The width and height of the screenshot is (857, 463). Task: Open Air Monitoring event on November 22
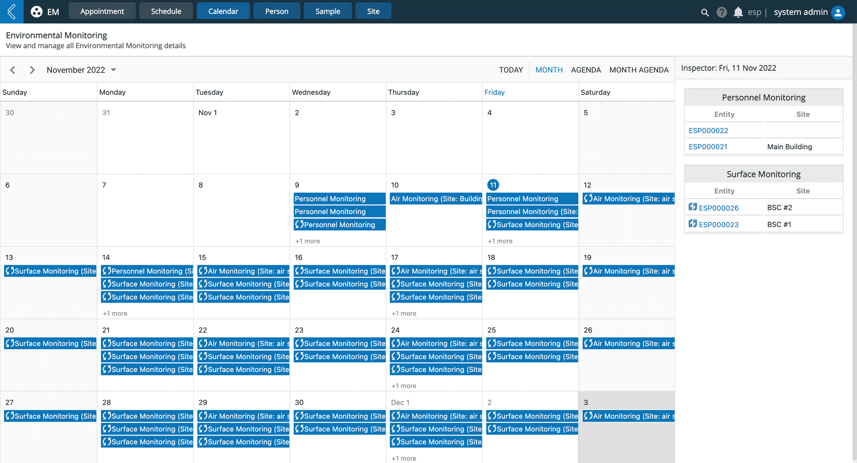point(243,343)
